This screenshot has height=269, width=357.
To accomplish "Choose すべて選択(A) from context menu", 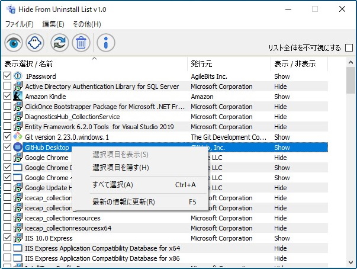I will [x=140, y=185].
